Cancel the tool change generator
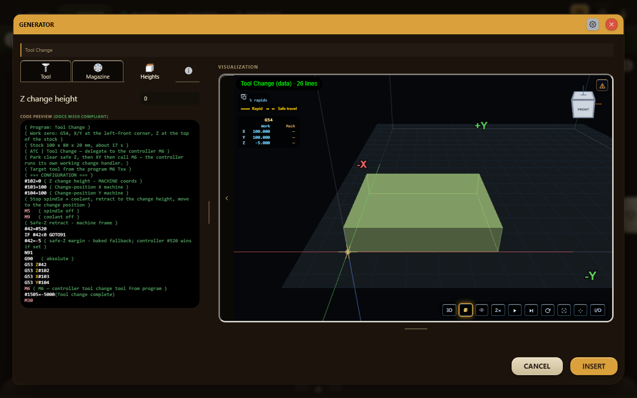Image resolution: width=637 pixels, height=398 pixels. (x=537, y=366)
